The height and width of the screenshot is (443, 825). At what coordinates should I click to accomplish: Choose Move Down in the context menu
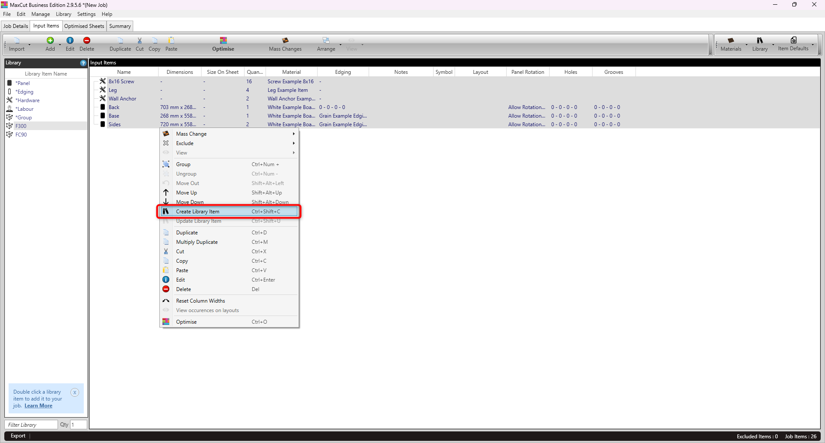tap(229, 202)
